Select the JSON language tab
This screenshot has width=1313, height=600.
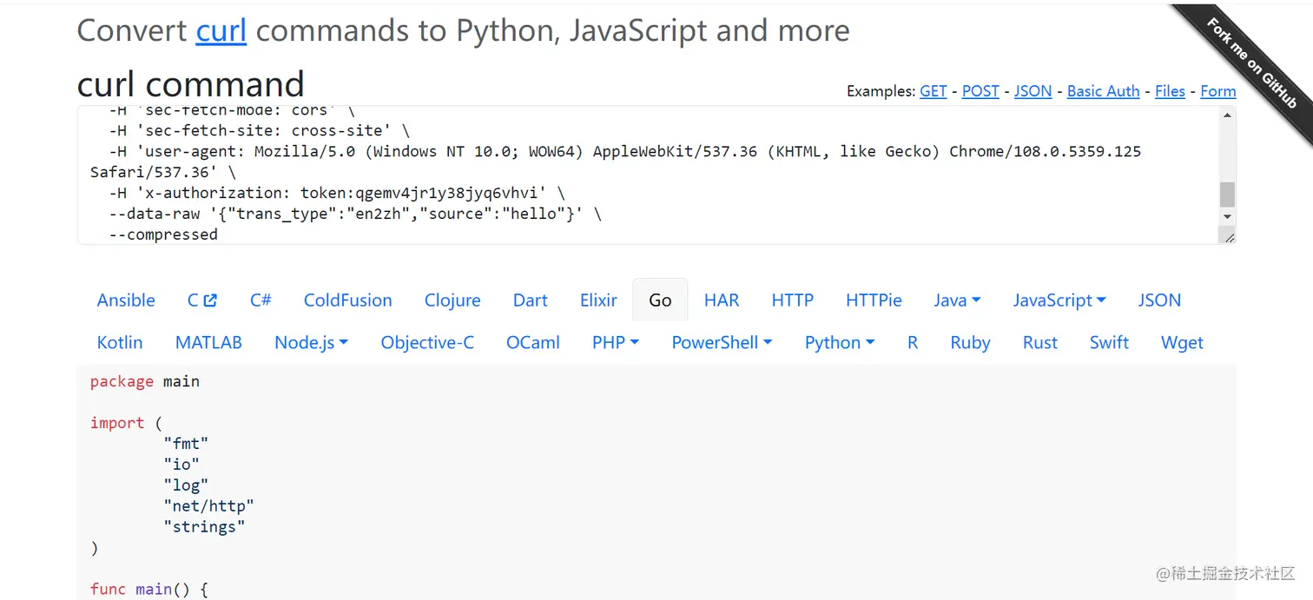tap(1159, 300)
